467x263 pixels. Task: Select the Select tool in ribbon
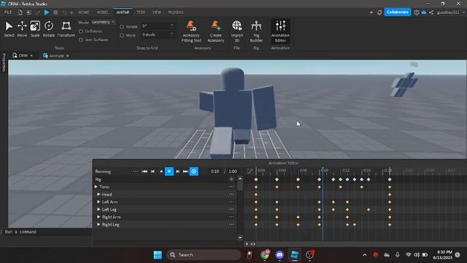(x=9, y=29)
